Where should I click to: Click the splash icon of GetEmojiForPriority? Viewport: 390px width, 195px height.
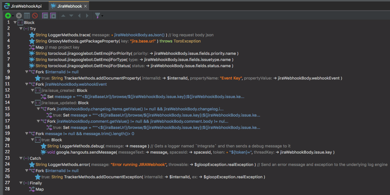click(x=32, y=53)
